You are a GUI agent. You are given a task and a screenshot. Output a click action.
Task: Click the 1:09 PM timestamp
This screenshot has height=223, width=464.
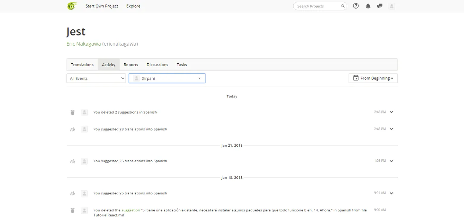[x=380, y=161]
